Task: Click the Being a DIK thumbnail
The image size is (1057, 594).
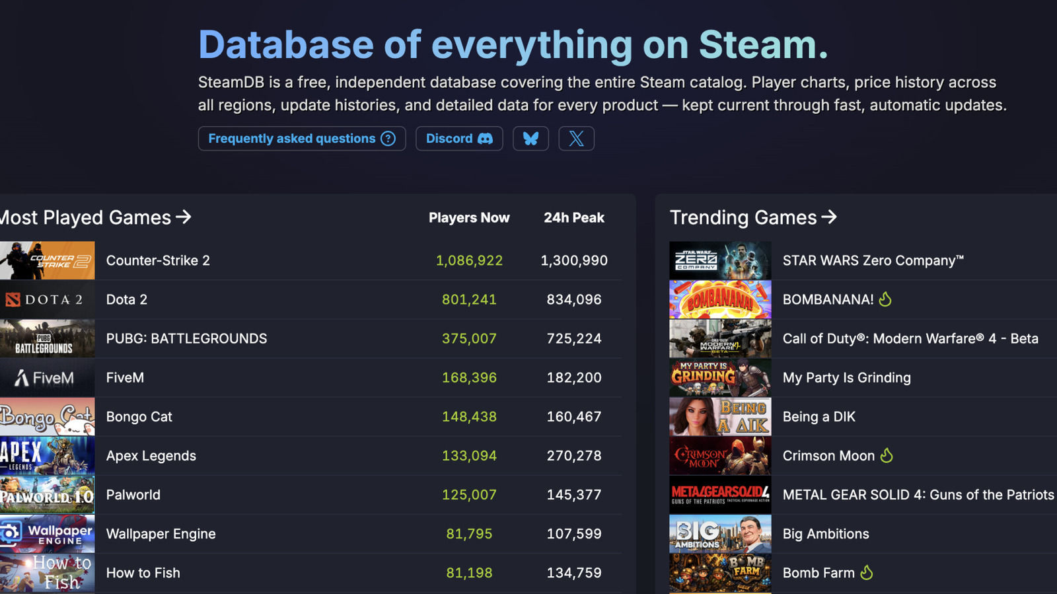Action: [720, 416]
